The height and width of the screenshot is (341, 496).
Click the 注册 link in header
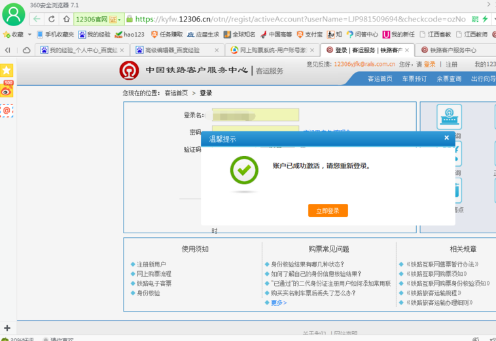(x=452, y=65)
